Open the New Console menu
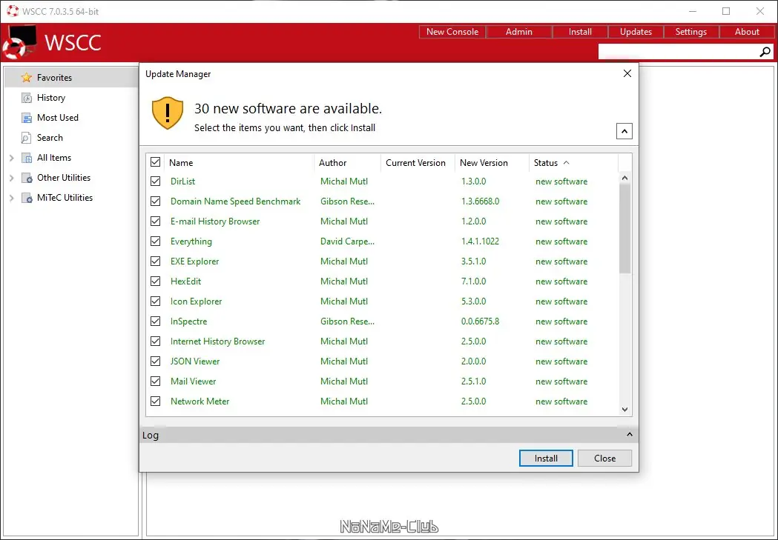This screenshot has height=540, width=778. [452, 32]
